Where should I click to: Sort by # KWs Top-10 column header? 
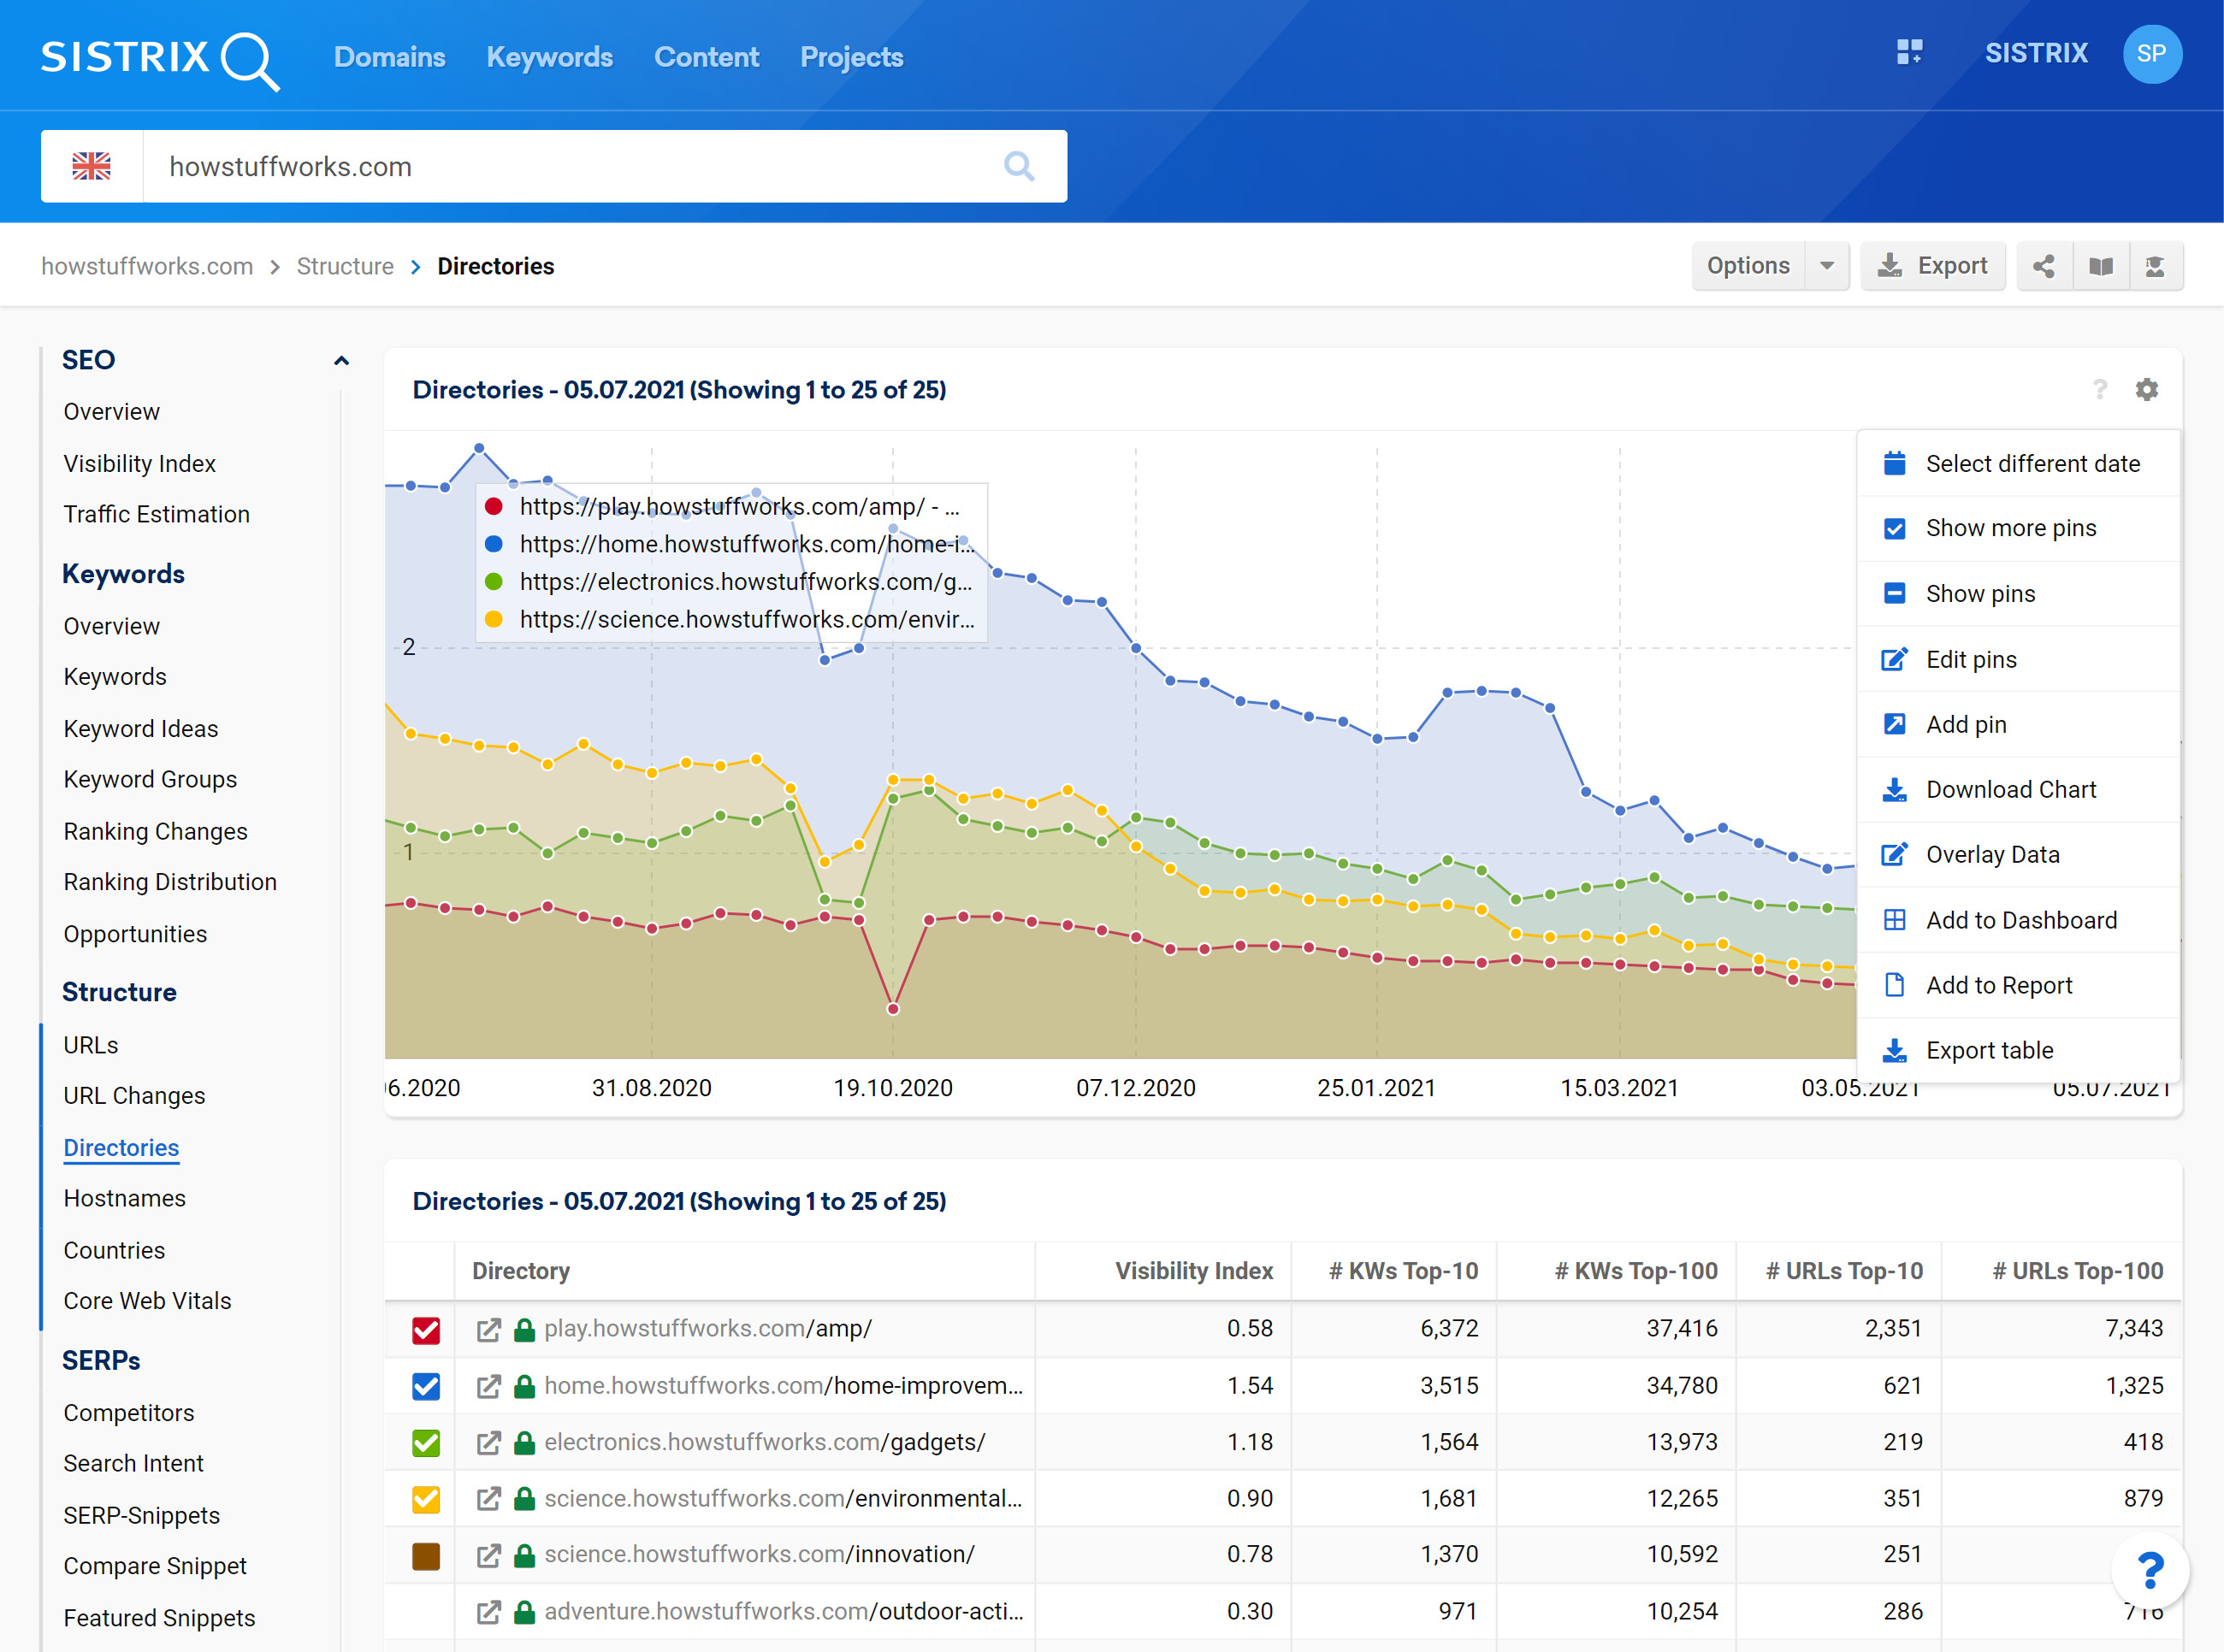(x=1403, y=1272)
